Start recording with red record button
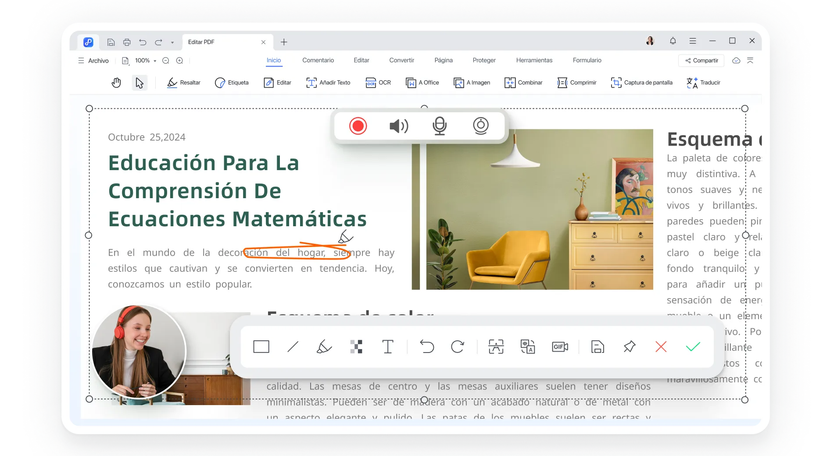Image resolution: width=823 pixels, height=456 pixels. pos(358,126)
